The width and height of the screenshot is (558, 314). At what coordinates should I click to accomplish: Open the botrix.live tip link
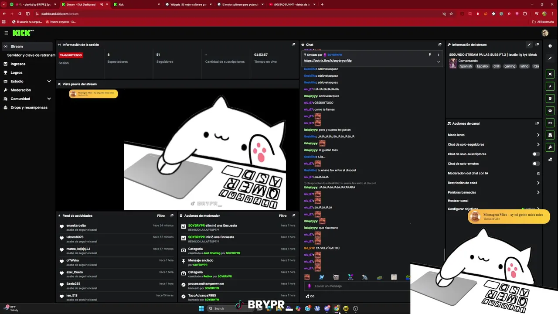327,61
